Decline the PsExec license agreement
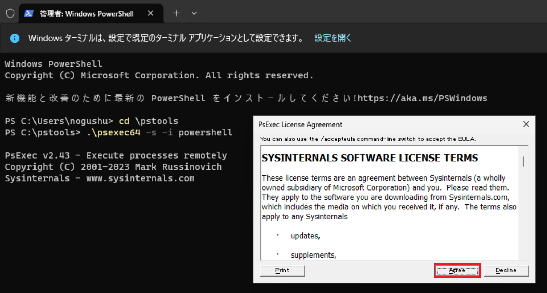Screen dimensions: 547x293 (x=506, y=271)
